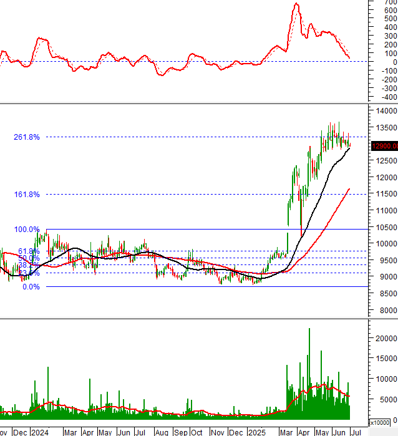The width and height of the screenshot is (398, 436).
Task: Select the Sep label on time axis
Action: coord(181,433)
